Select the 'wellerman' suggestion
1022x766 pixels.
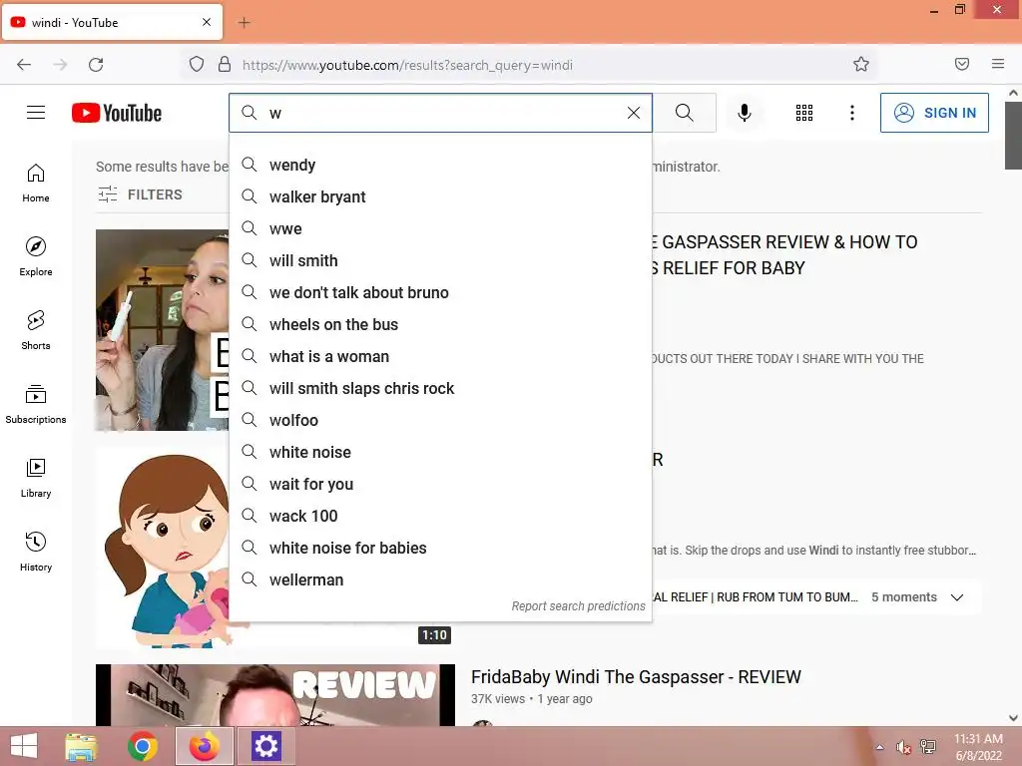[x=440, y=579]
